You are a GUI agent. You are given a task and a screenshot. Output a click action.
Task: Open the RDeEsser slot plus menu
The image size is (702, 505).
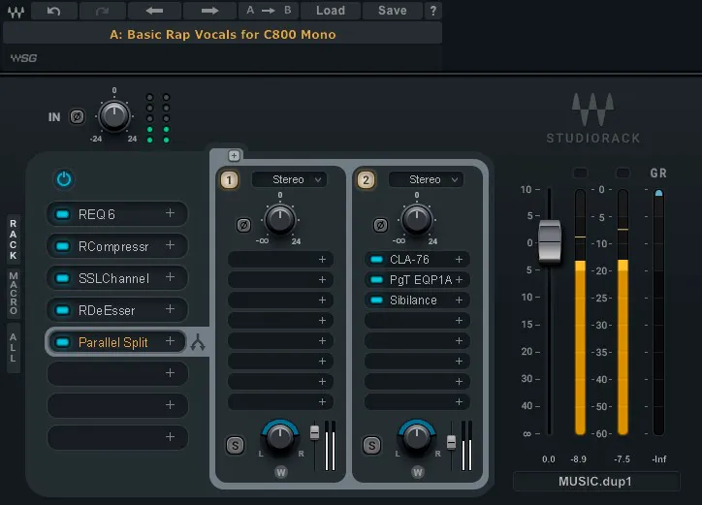click(170, 309)
